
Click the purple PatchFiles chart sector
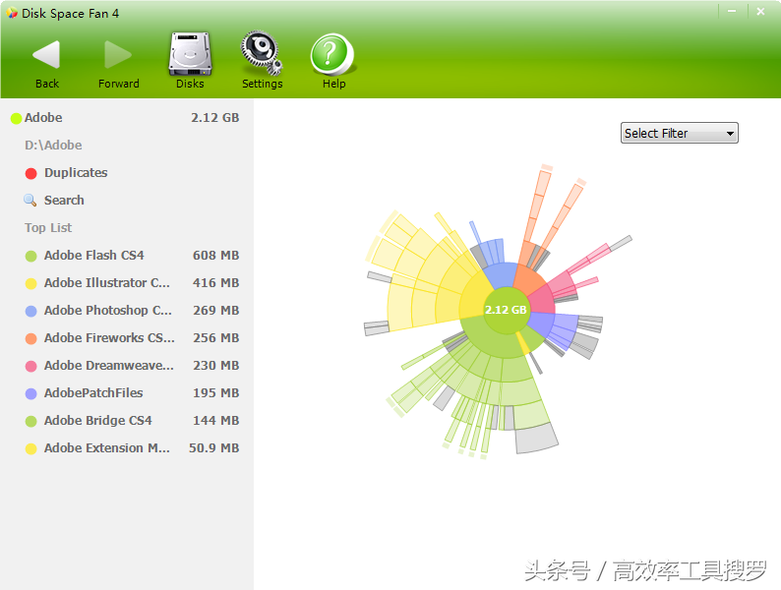[543, 323]
